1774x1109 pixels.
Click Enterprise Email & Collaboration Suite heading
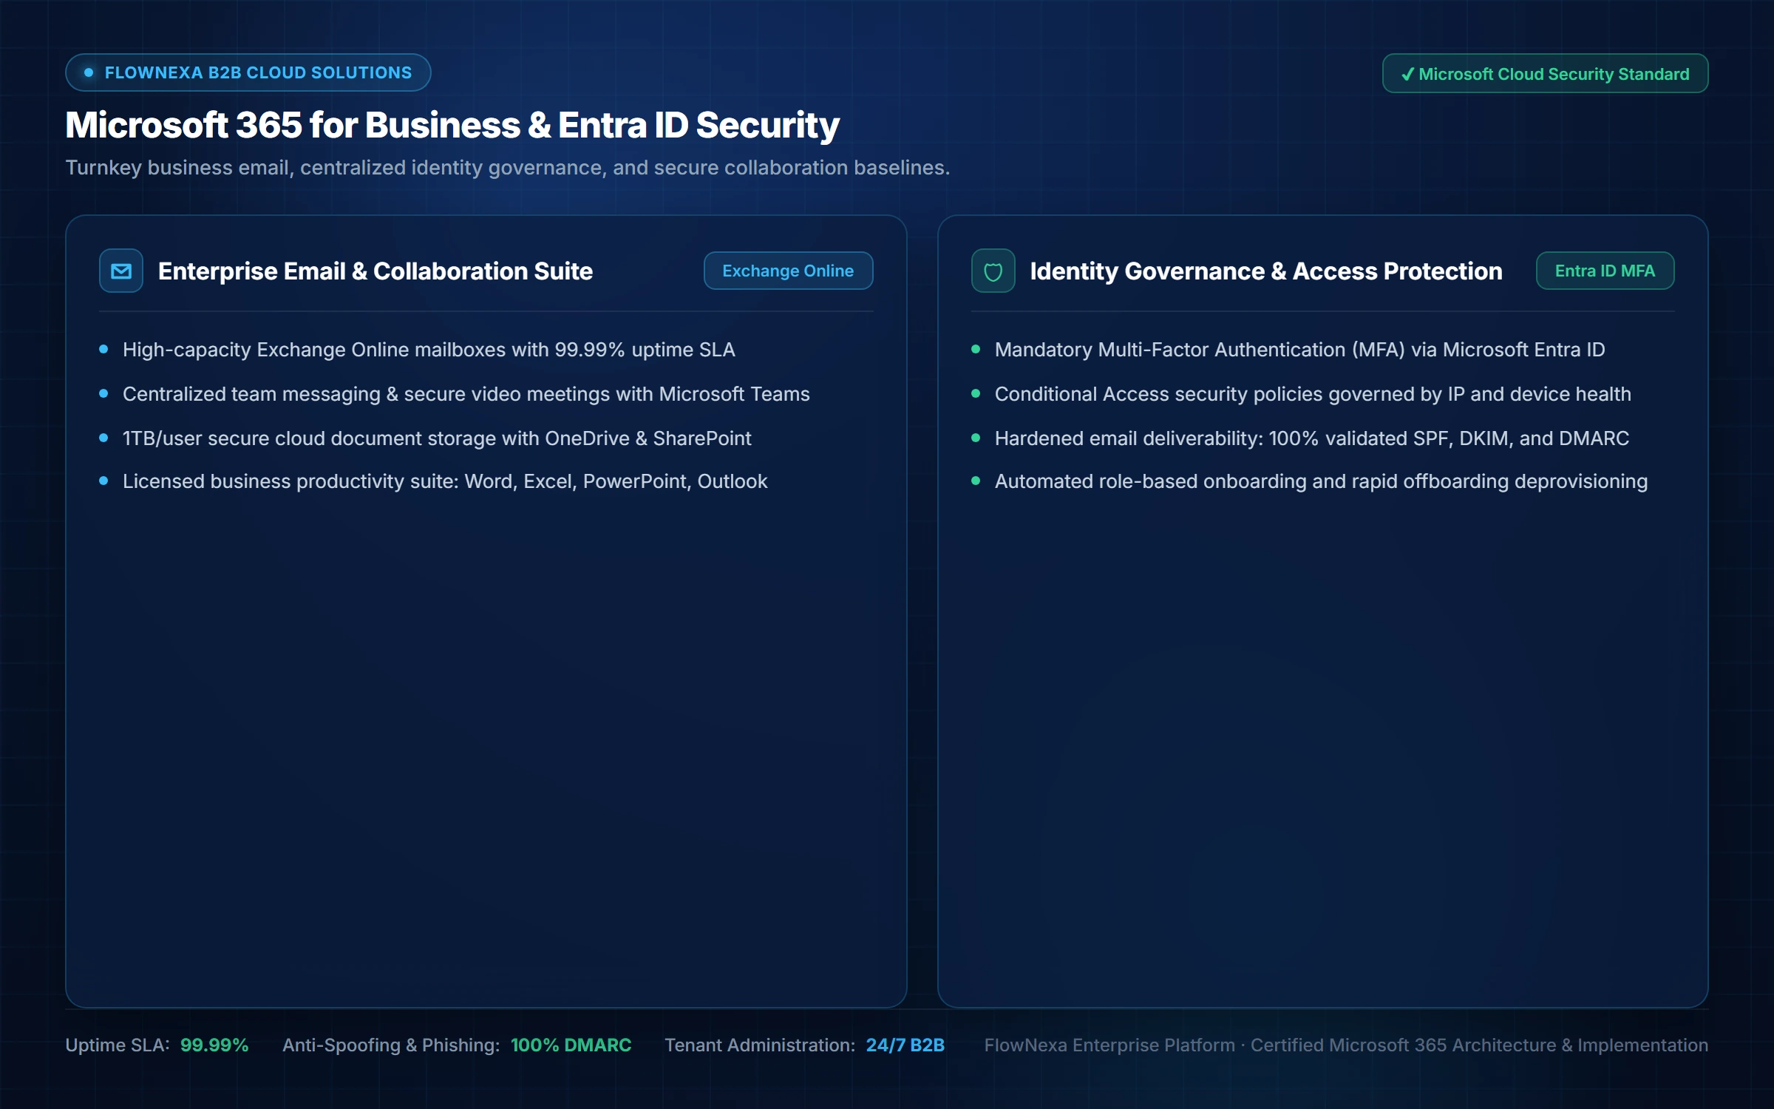click(375, 271)
